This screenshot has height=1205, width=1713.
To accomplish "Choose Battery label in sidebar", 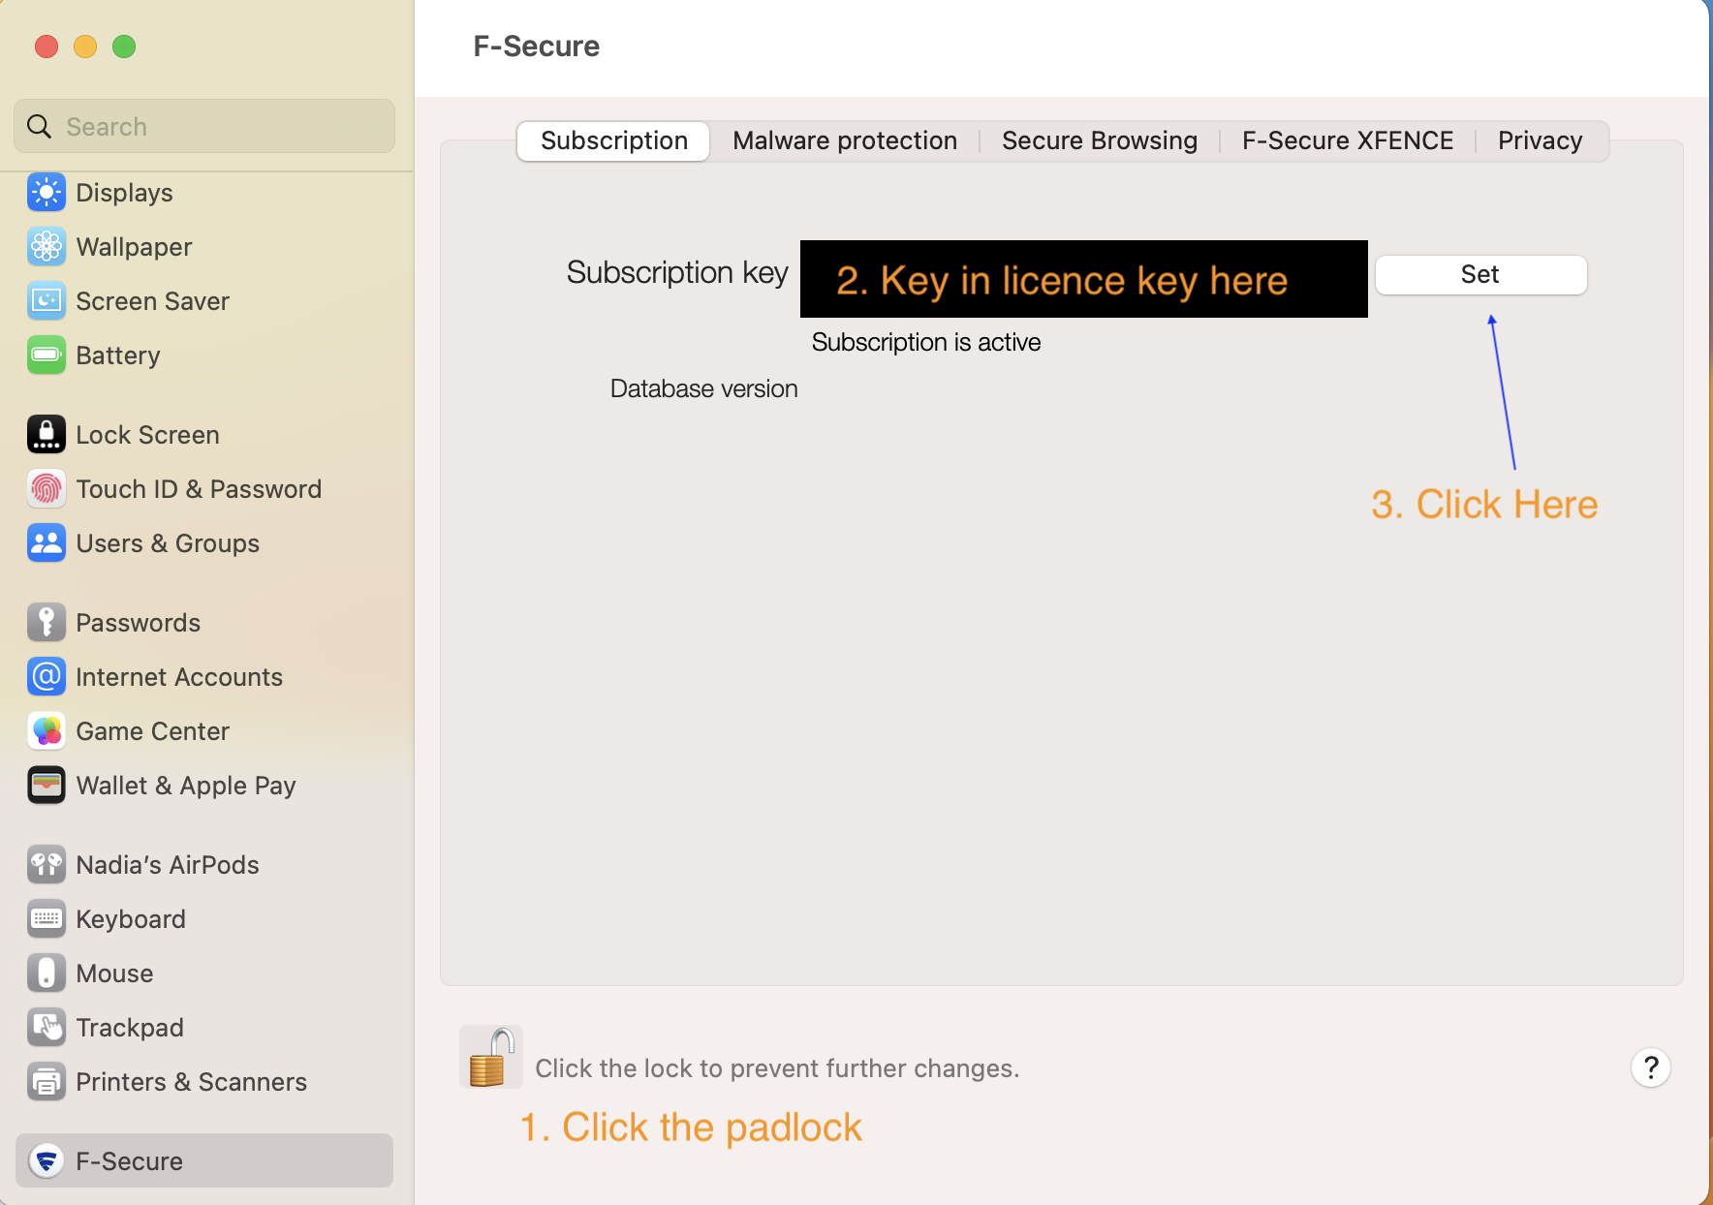I will [118, 355].
